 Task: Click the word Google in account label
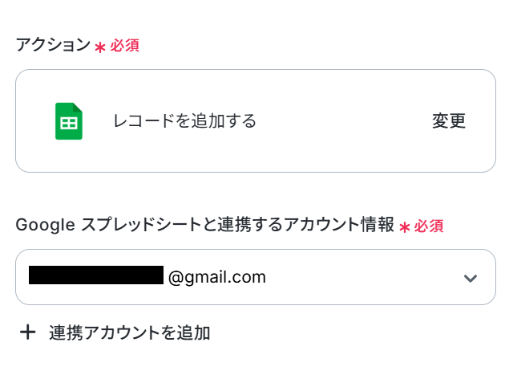click(46, 225)
